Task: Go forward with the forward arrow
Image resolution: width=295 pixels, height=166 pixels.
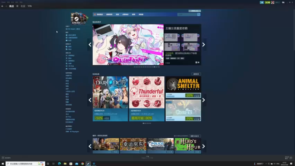Action: [6, 6]
